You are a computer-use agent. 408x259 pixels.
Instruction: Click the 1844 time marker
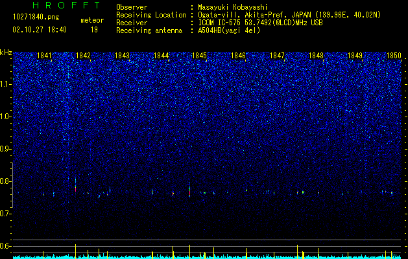click(161, 56)
